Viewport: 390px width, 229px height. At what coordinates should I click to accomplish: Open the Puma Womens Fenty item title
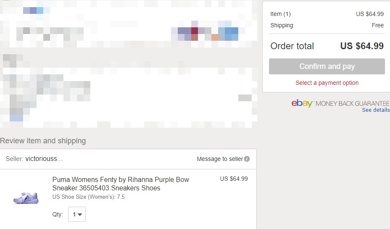pos(121,184)
